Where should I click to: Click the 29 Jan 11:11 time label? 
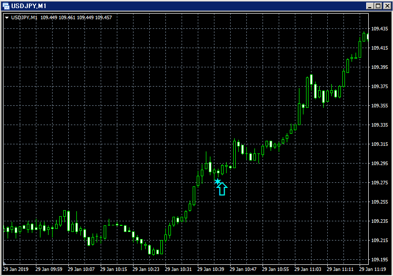[x=340, y=269]
